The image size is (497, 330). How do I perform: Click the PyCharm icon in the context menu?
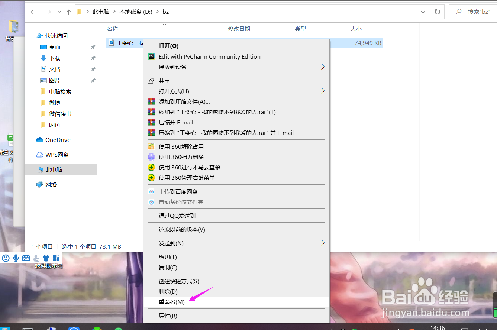pos(151,56)
